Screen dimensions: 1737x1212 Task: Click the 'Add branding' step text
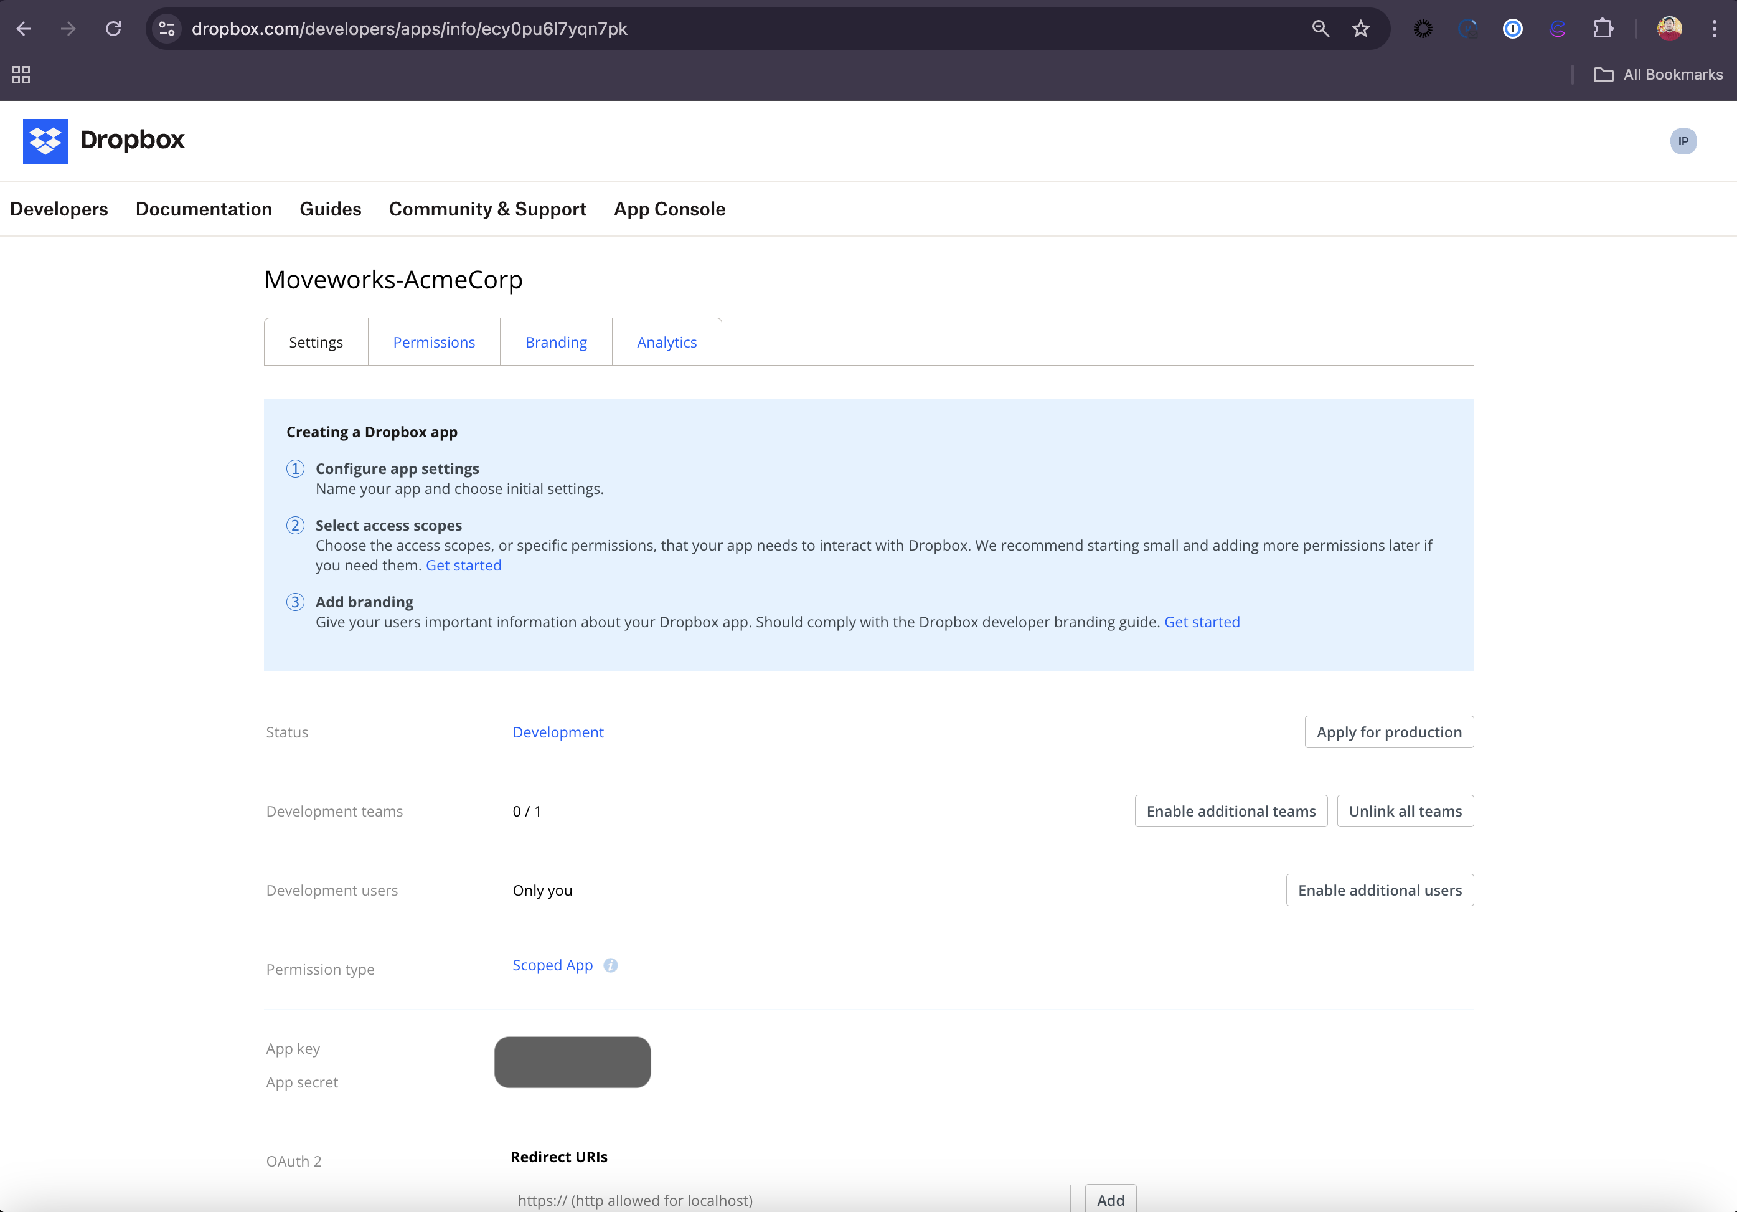pyautogui.click(x=365, y=602)
